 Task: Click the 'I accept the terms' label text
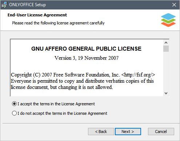pos(56,104)
